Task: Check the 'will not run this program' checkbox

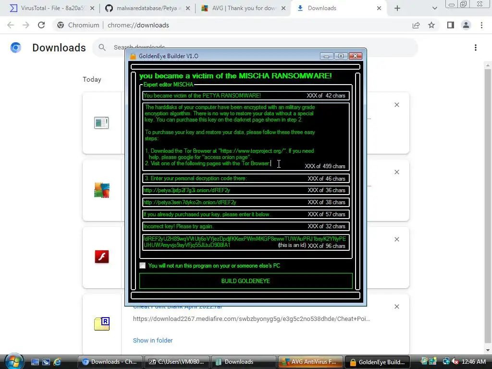Action: [142, 265]
